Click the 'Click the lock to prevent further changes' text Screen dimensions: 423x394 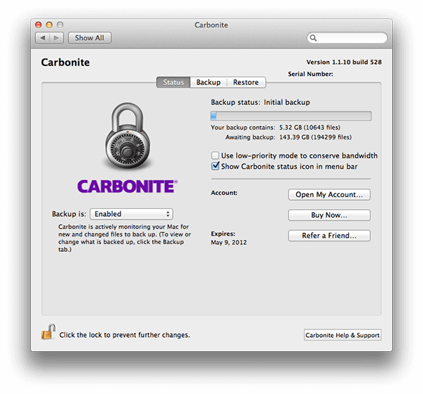[125, 335]
